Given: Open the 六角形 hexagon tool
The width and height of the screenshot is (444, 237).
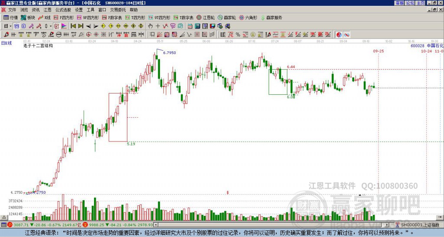Looking at the screenshot, I should [x=248, y=17].
